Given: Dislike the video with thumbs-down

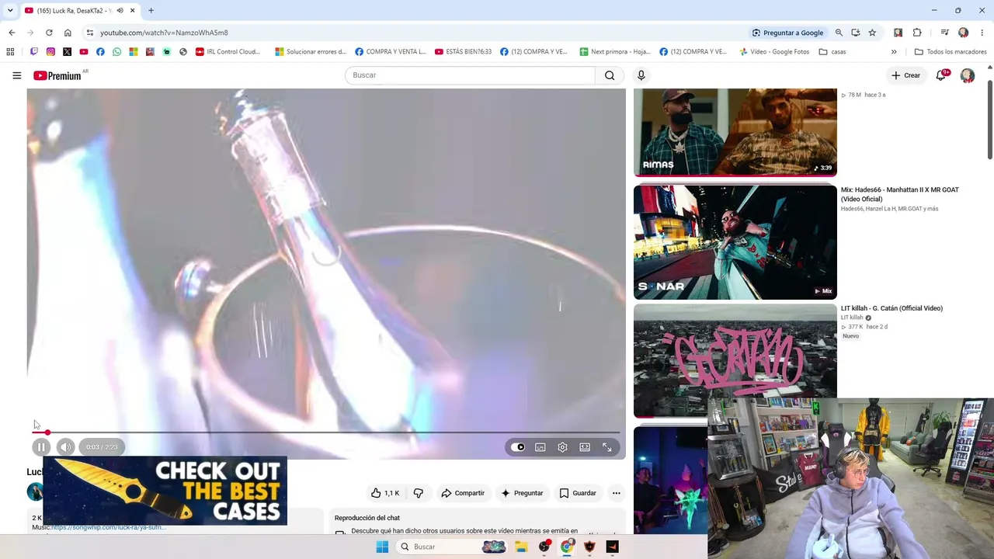Looking at the screenshot, I should (418, 493).
